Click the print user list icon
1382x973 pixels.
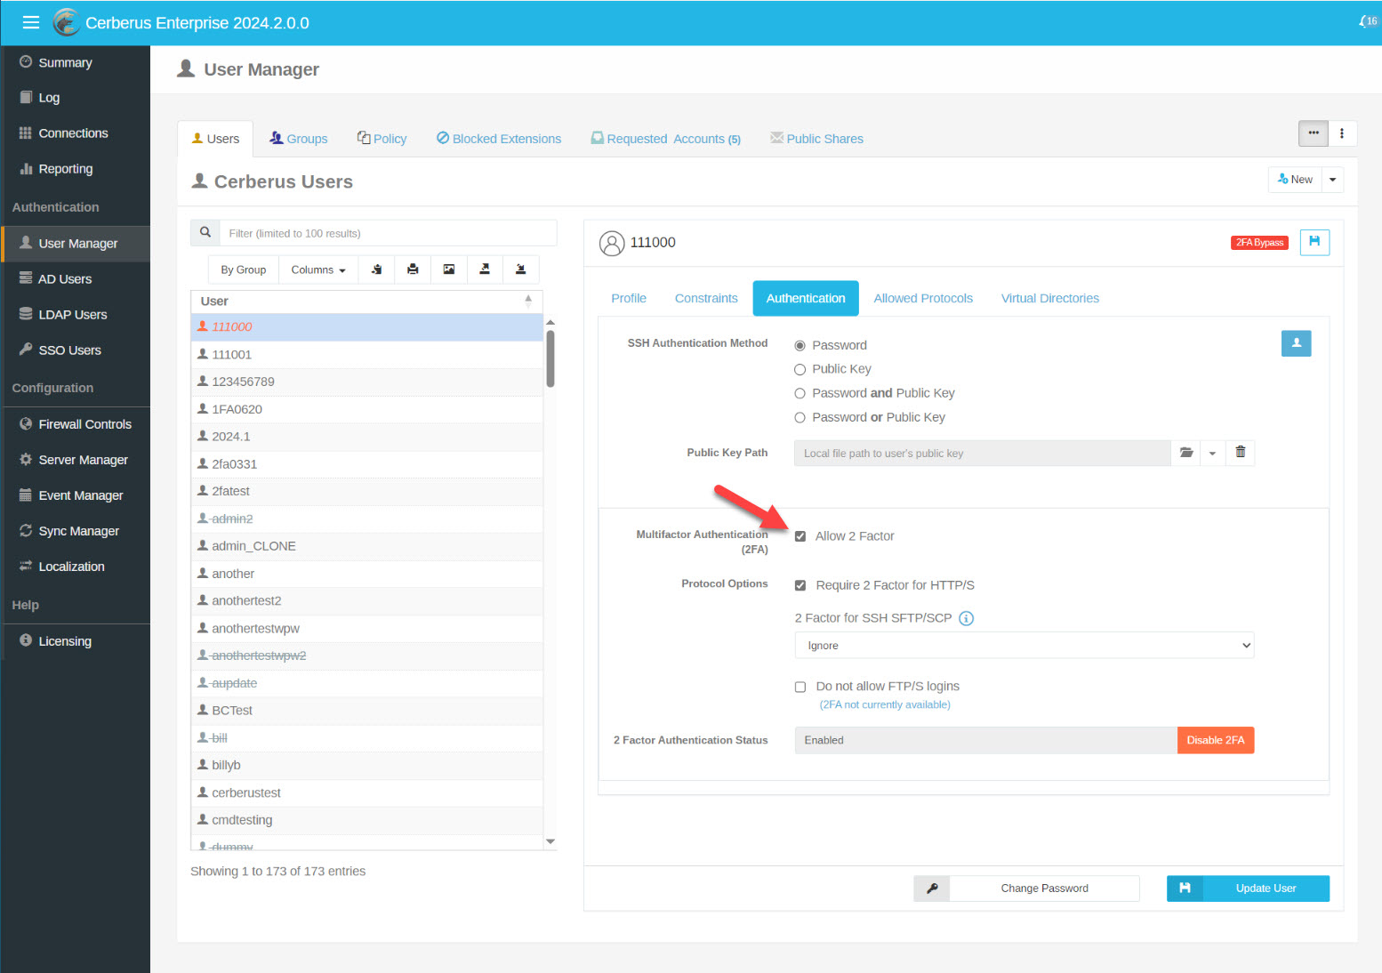tap(413, 269)
